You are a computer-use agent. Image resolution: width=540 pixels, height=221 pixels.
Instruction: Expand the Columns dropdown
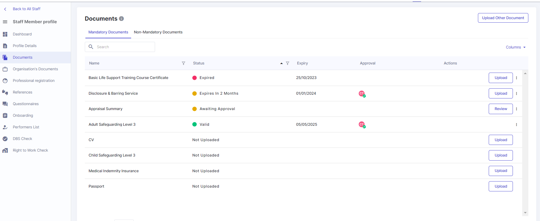click(515, 47)
